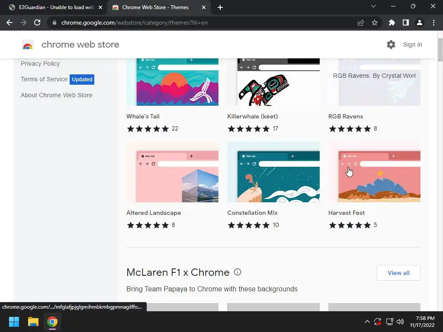
Task: Click the Harvest Fest star rating
Action: (350, 225)
